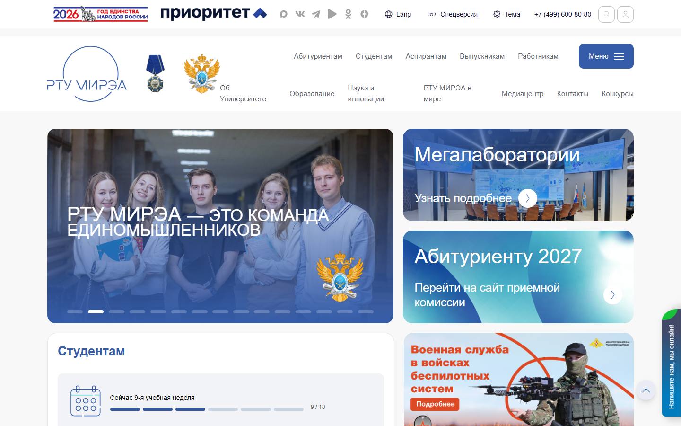Open the Telegram channel icon
The image size is (681, 426).
point(316,14)
